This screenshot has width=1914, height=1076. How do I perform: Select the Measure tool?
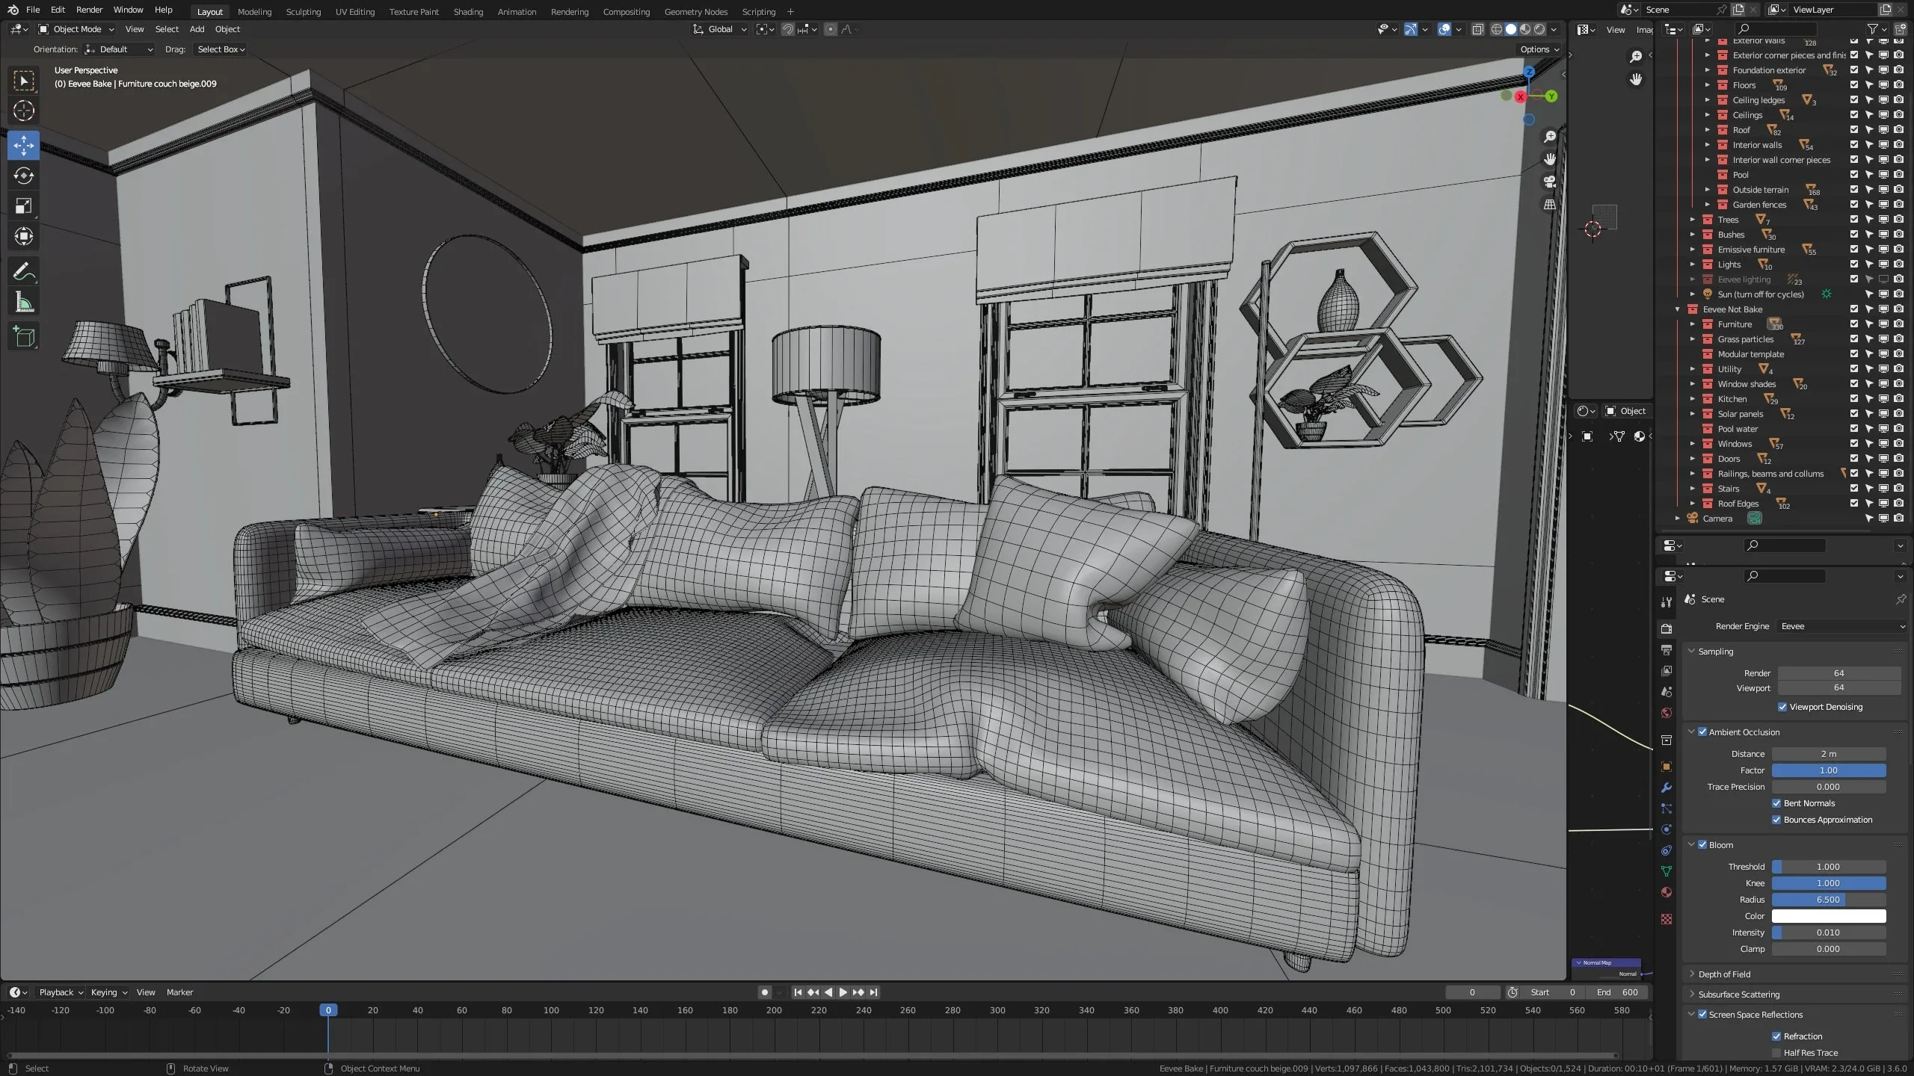tap(23, 301)
